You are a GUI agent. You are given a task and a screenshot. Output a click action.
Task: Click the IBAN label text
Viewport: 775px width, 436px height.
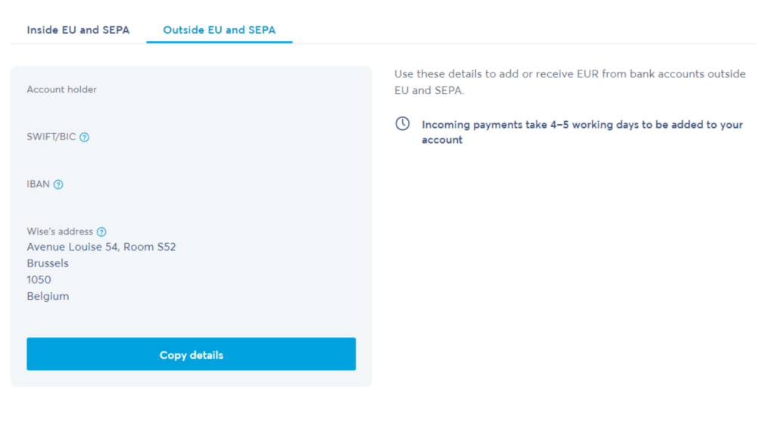pyautogui.click(x=38, y=185)
